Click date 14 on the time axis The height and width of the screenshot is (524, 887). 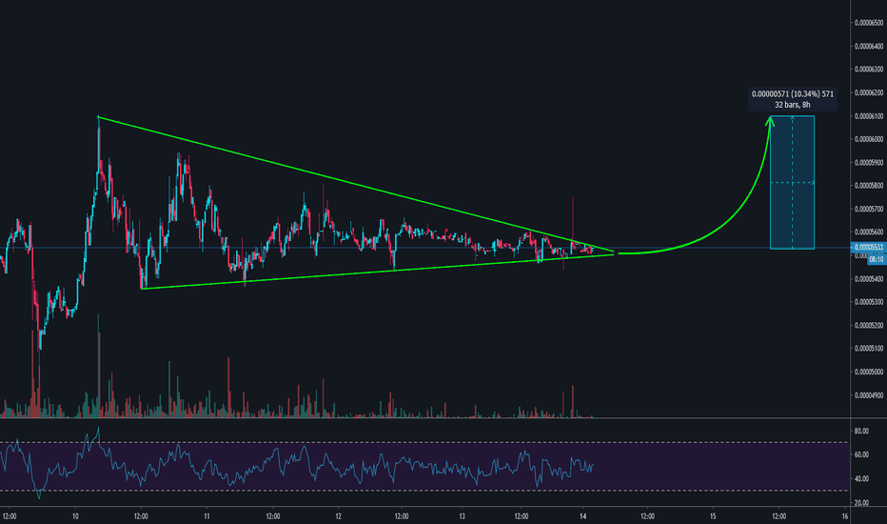[x=582, y=516]
